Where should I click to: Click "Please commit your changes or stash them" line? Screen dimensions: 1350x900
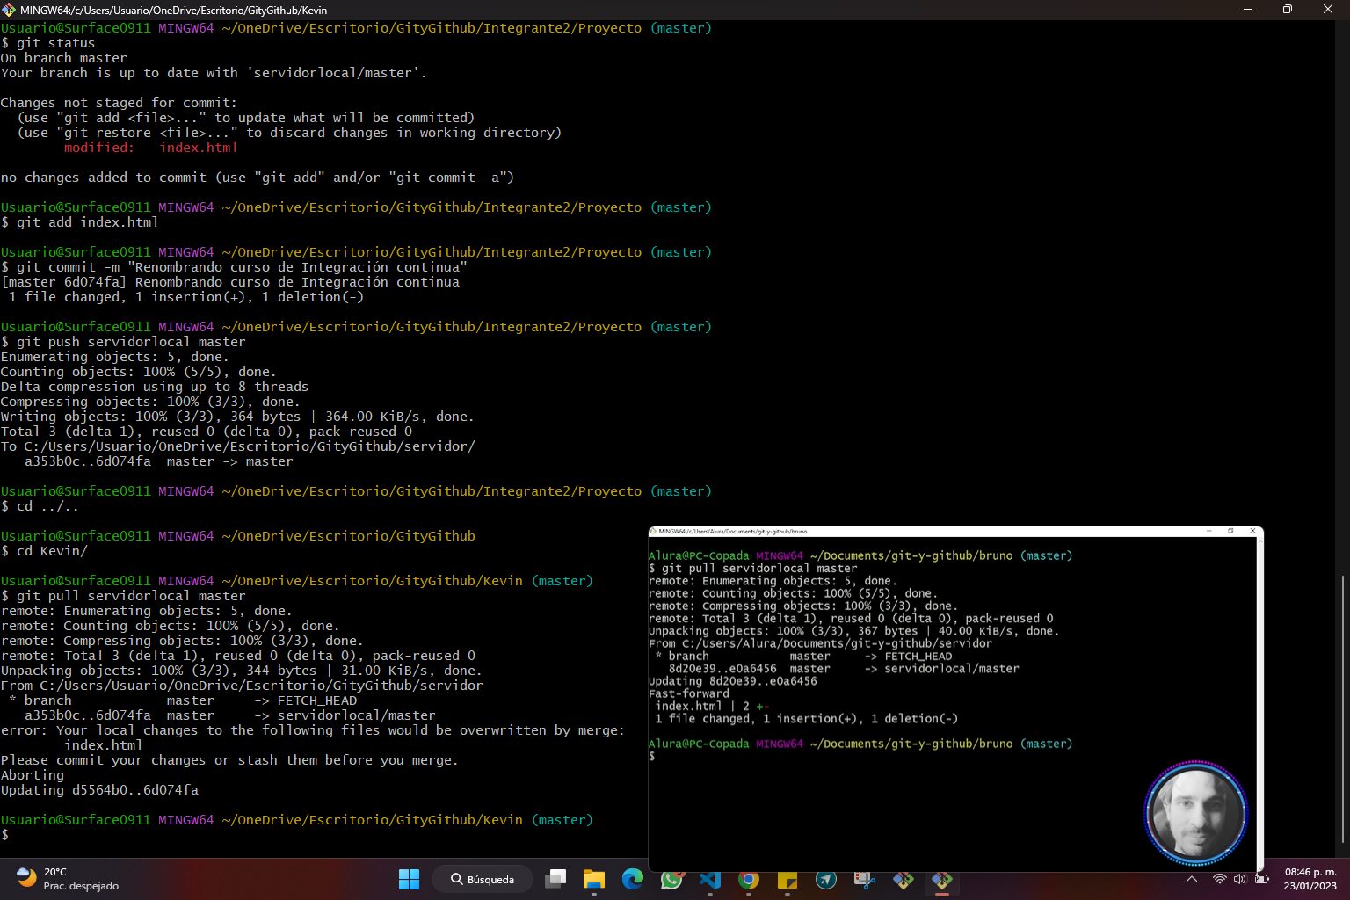pos(229,760)
